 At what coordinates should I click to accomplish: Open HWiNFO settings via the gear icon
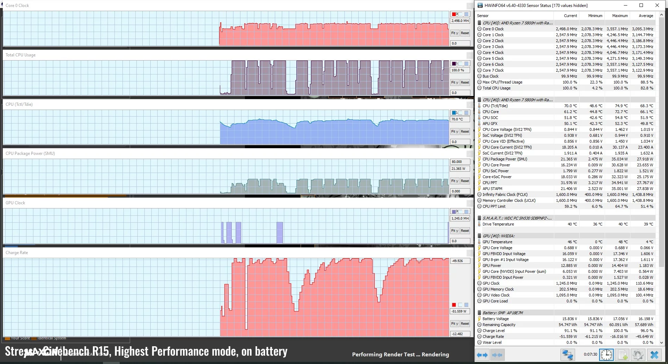(x=638, y=355)
